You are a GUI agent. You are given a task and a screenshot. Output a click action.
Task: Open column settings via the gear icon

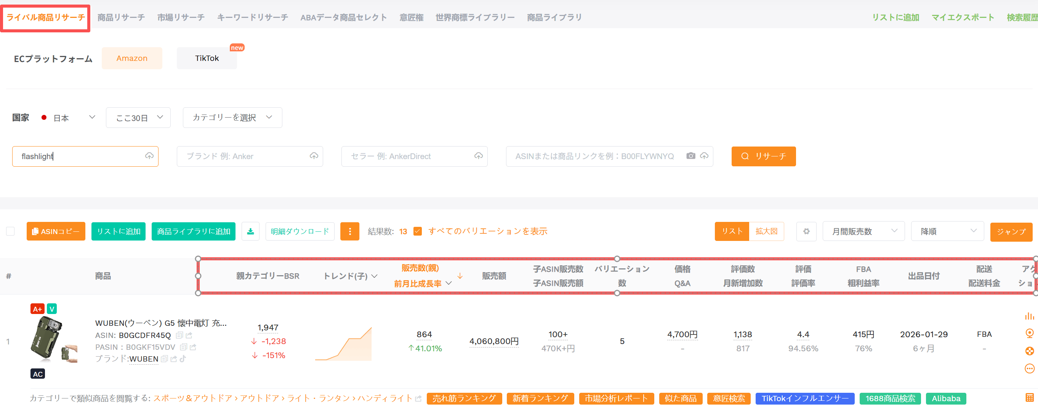pyautogui.click(x=806, y=231)
